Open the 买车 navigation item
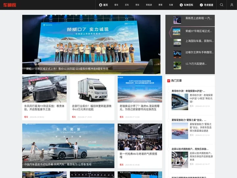This screenshot has height=178, width=237. click(127, 5)
